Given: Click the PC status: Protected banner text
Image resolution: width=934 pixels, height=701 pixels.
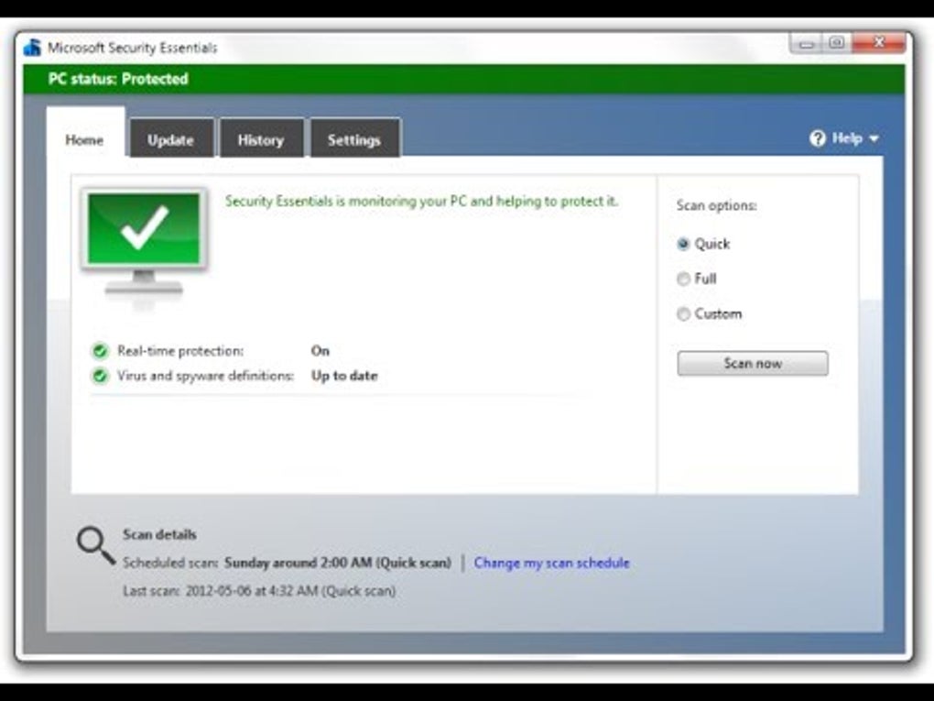Looking at the screenshot, I should [x=118, y=80].
